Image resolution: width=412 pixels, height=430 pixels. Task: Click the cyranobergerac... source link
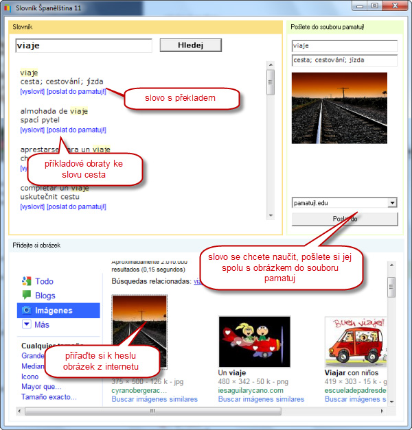[x=139, y=390]
